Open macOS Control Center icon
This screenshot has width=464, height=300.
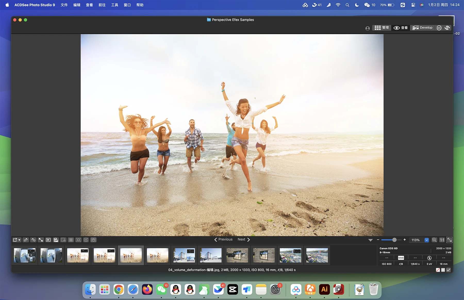413,5
